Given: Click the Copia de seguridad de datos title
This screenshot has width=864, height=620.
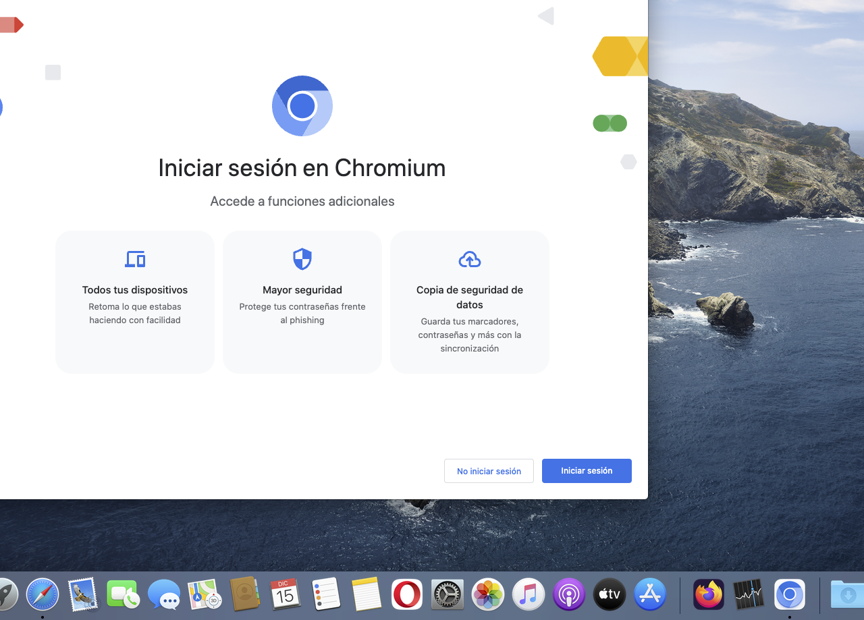Looking at the screenshot, I should click(470, 298).
